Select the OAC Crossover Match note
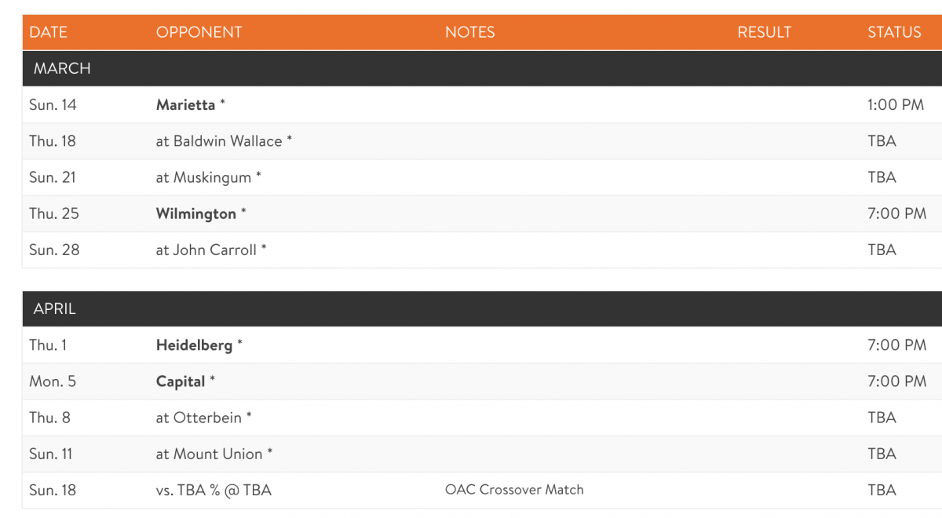 click(514, 490)
